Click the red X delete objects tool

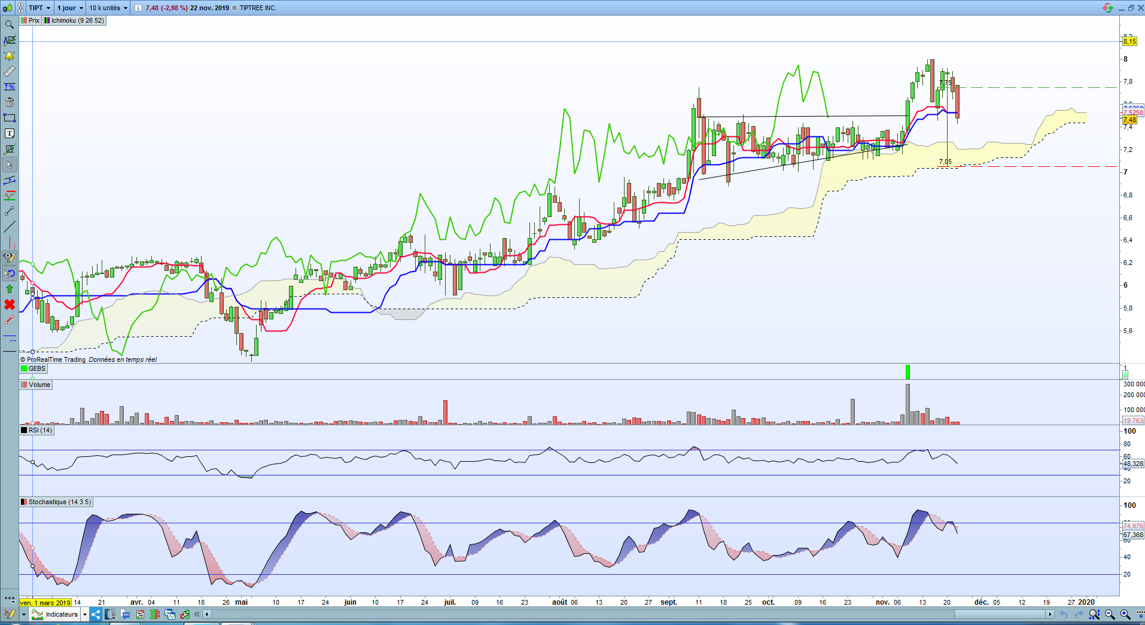pyautogui.click(x=9, y=304)
